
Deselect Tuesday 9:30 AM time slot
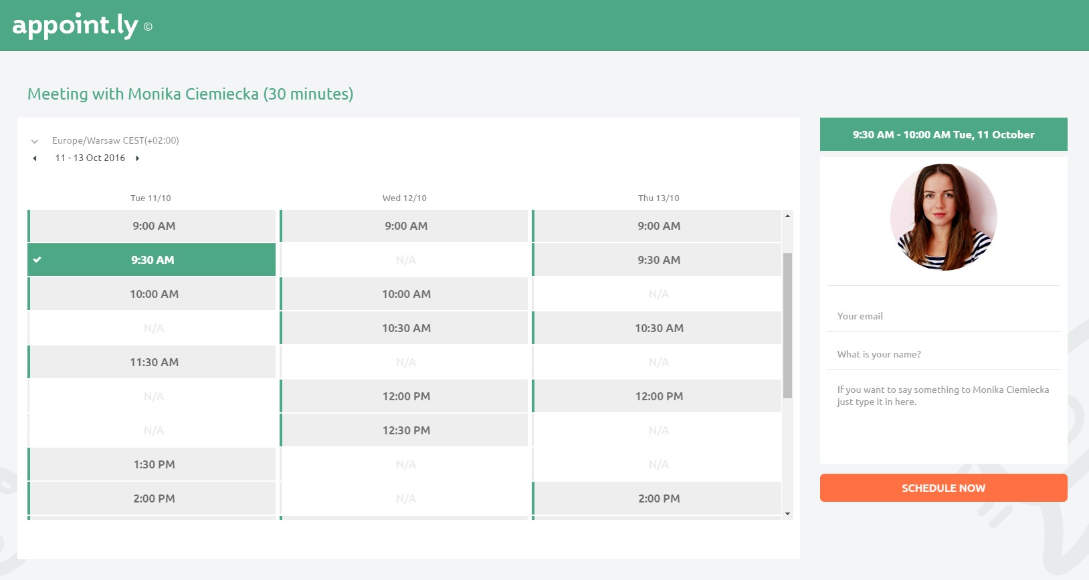(153, 260)
